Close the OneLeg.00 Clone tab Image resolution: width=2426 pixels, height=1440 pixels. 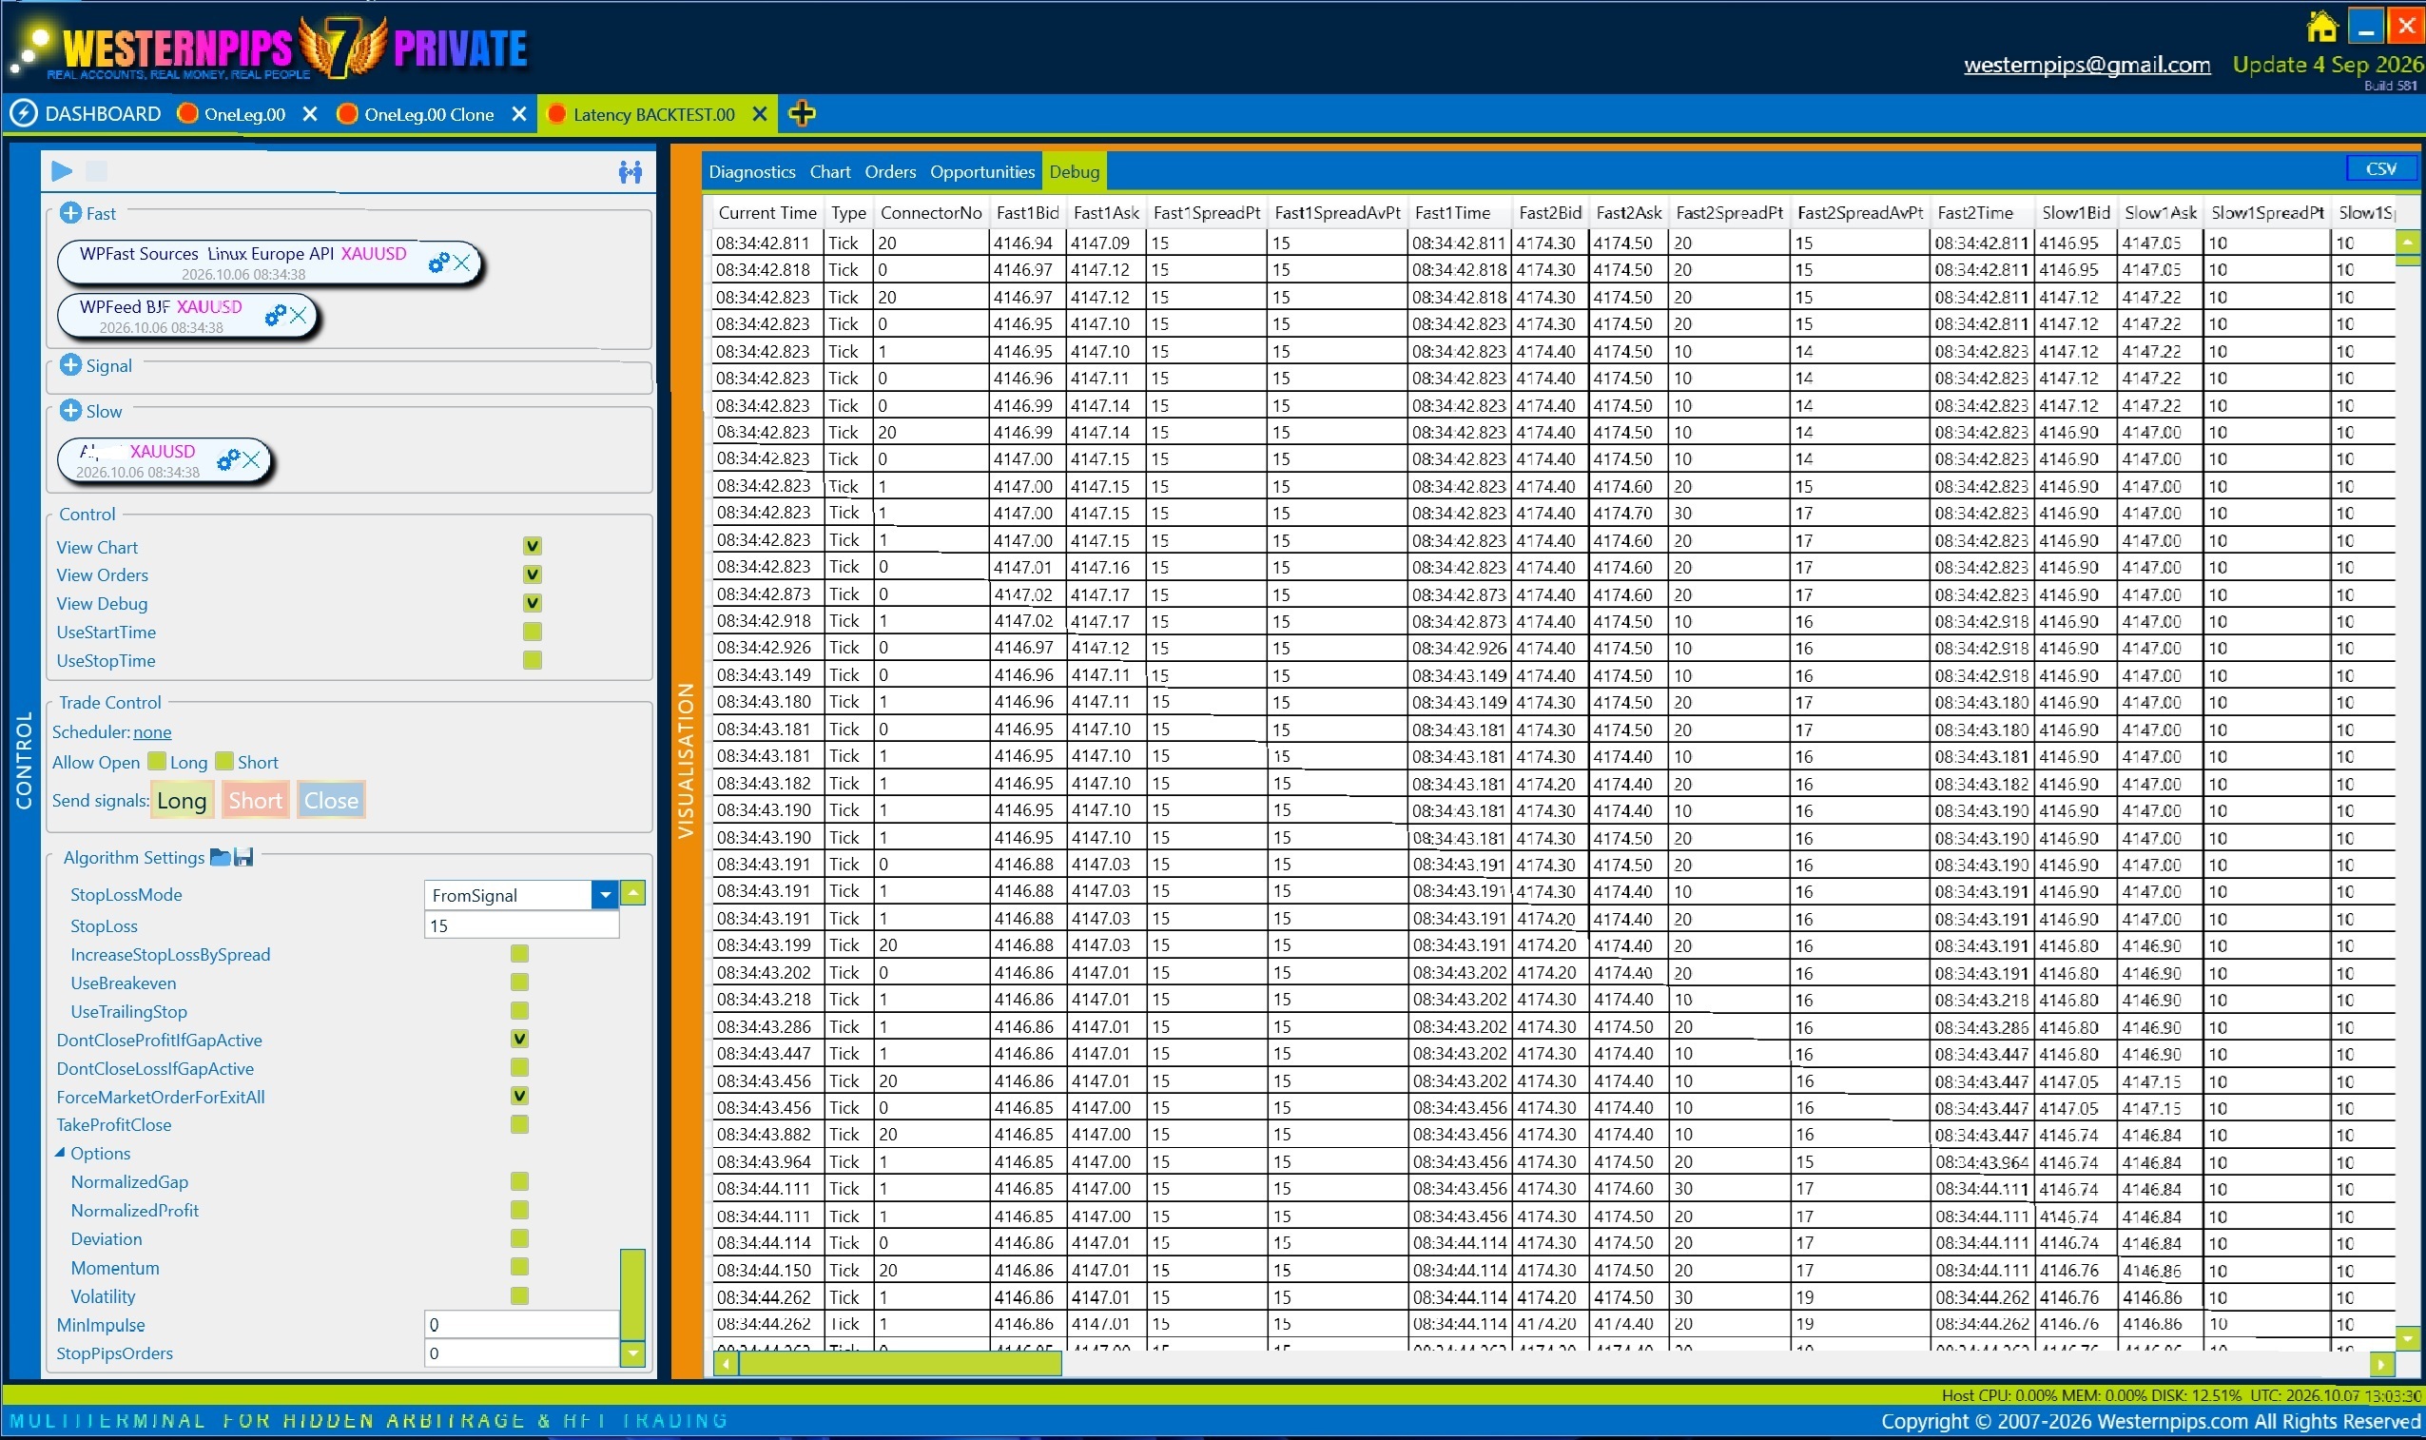519,113
